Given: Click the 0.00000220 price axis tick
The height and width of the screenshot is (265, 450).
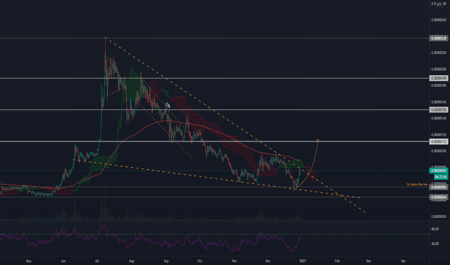Looking at the screenshot, I should 439,53.
